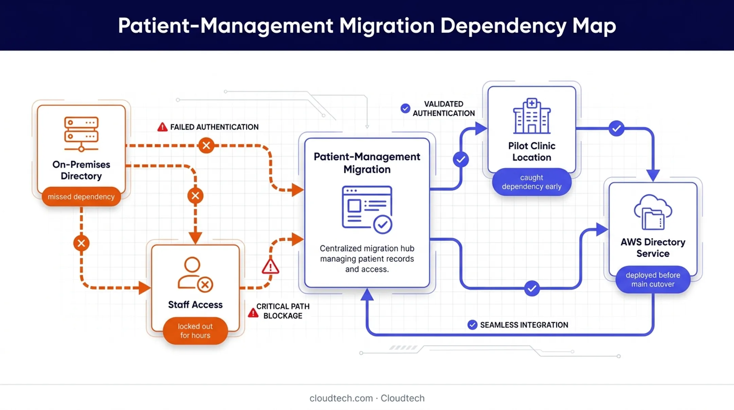Click the Pilot Clinic hospital building icon
Viewport: 734px width, 410px height.
[532, 116]
